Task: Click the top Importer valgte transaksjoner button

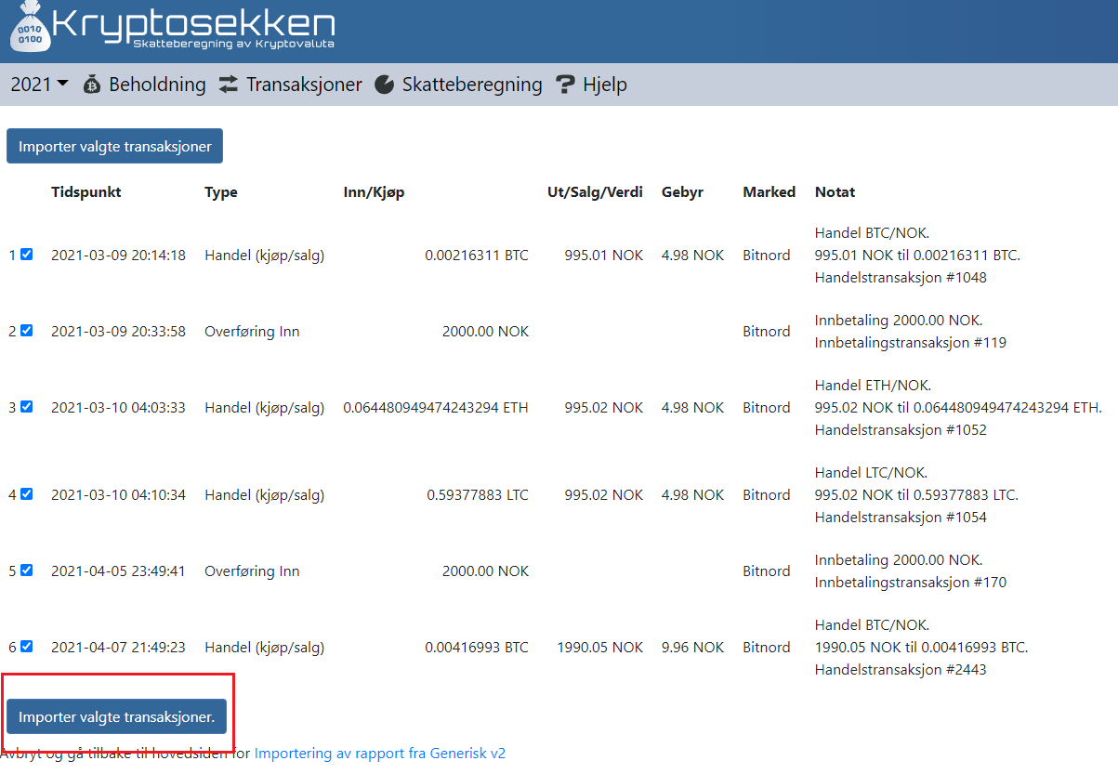Action: [x=114, y=146]
